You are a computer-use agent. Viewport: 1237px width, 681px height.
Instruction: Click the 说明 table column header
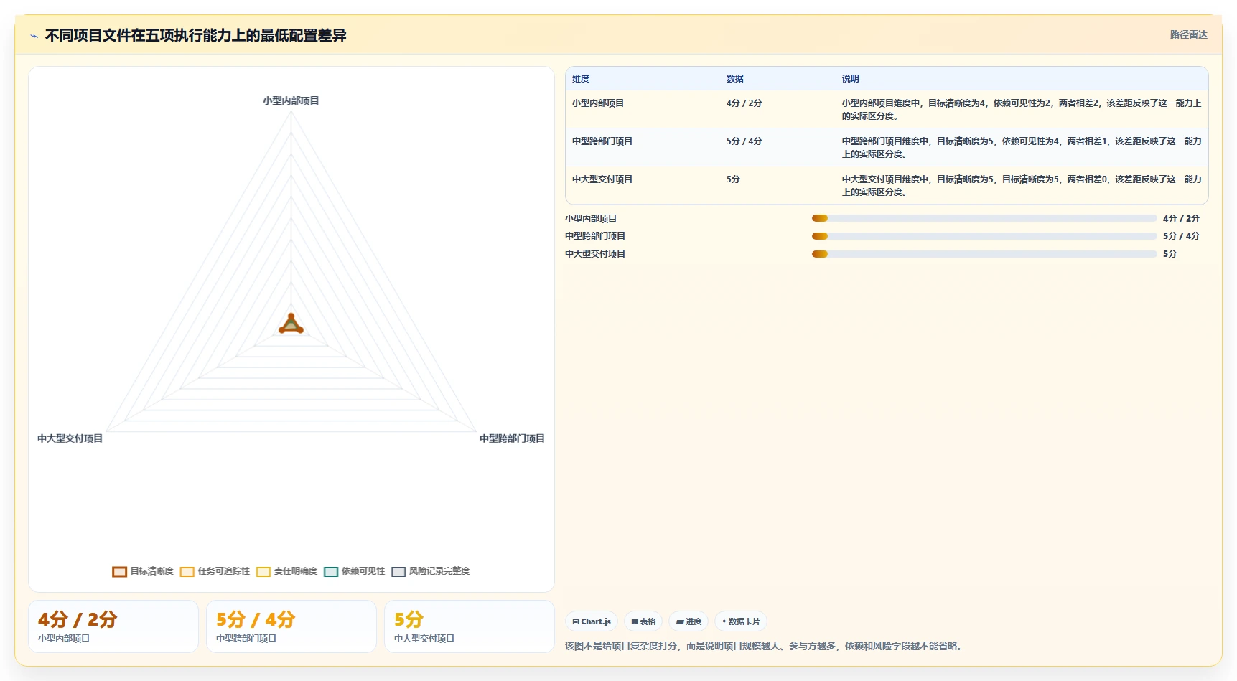click(850, 79)
